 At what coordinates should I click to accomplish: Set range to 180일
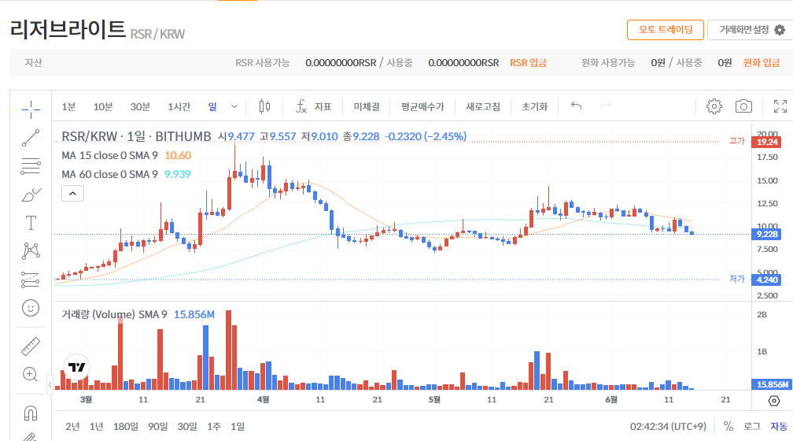(x=125, y=426)
